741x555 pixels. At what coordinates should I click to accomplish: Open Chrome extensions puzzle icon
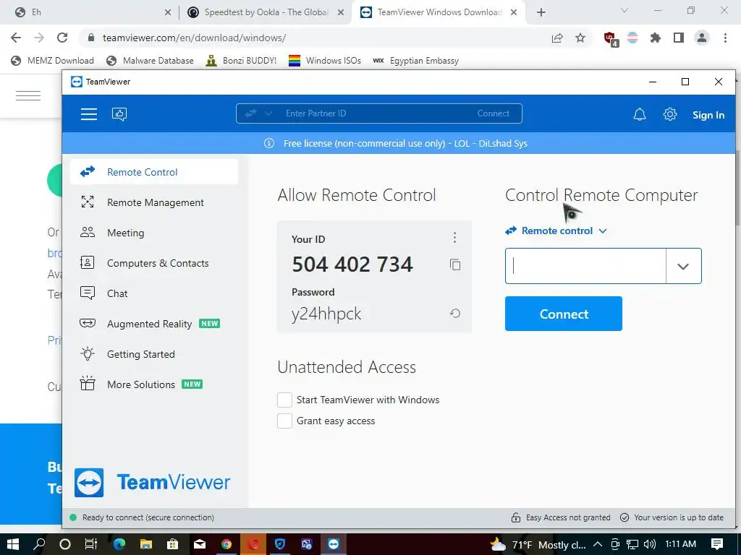(655, 38)
